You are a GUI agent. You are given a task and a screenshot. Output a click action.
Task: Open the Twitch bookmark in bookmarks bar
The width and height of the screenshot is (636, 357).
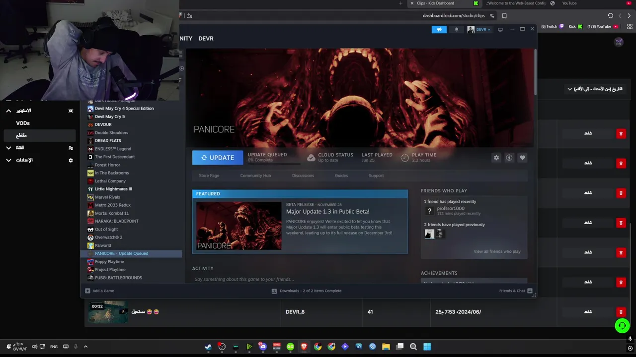552,27
